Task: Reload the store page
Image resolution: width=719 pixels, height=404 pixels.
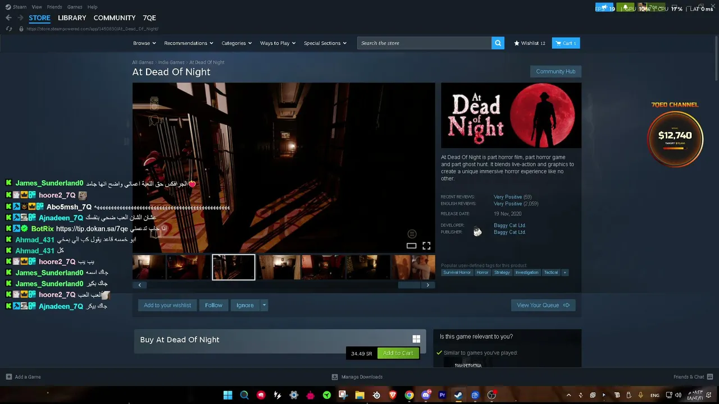Action: pos(9,29)
